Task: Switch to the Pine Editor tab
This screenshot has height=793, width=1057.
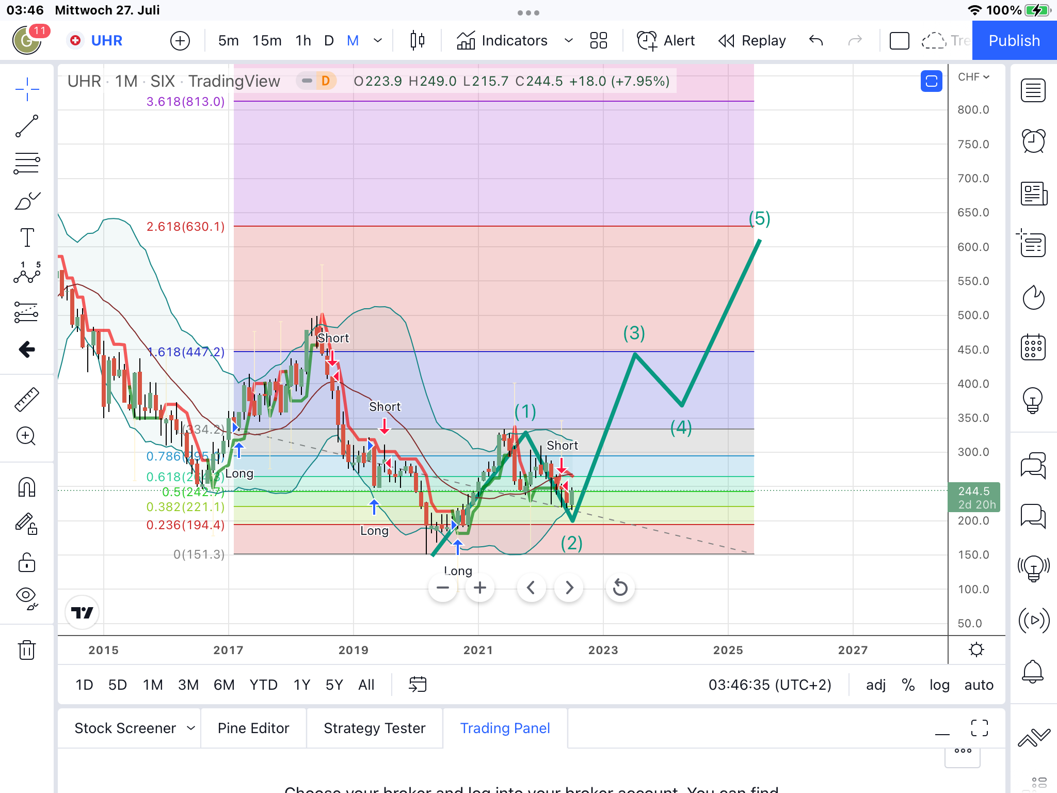Action: pos(253,728)
